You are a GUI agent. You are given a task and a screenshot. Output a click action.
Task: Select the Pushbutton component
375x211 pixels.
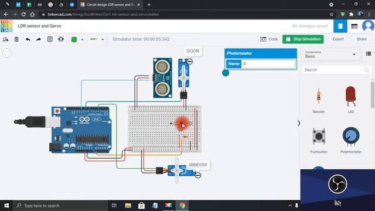pyautogui.click(x=319, y=140)
